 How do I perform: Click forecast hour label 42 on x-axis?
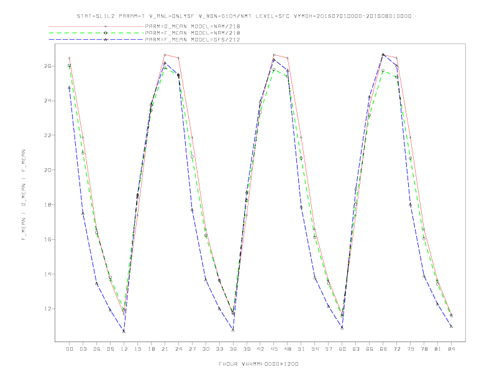(x=260, y=349)
